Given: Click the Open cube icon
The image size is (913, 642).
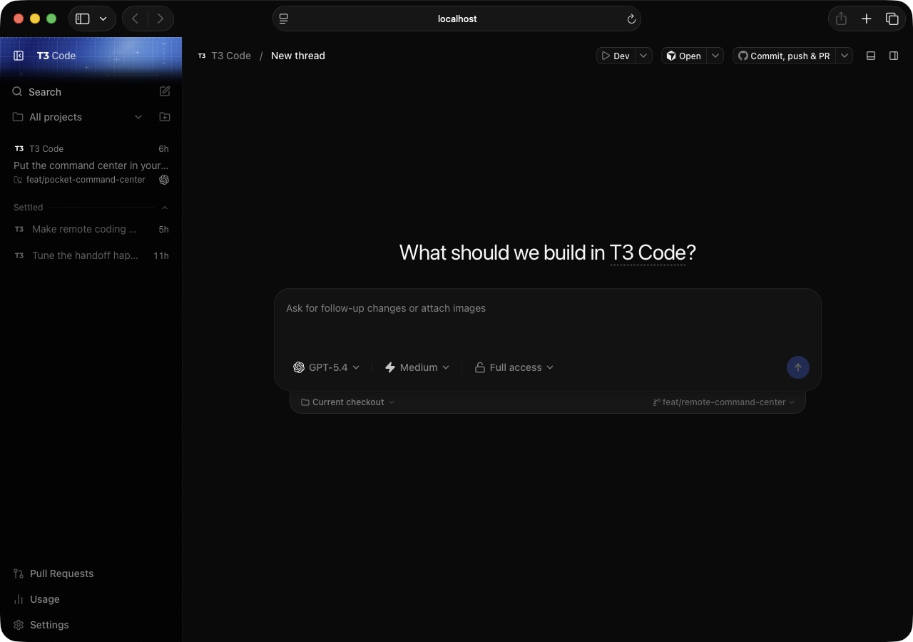Looking at the screenshot, I should tap(670, 56).
